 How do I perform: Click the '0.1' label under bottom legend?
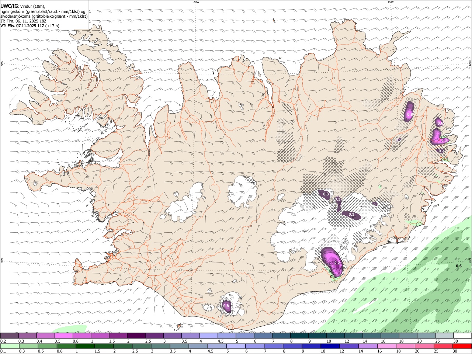pyautogui.click(x=3, y=351)
